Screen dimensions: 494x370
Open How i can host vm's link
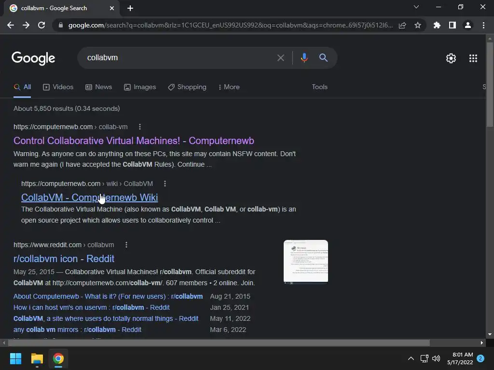coord(91,307)
